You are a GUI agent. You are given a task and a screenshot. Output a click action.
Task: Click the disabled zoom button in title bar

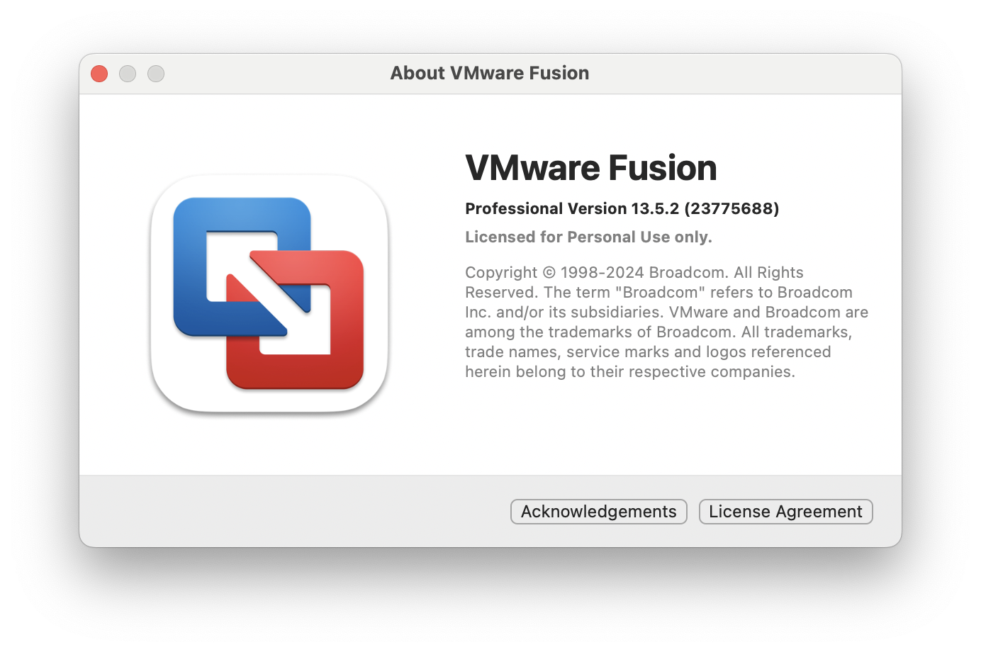[x=156, y=74]
